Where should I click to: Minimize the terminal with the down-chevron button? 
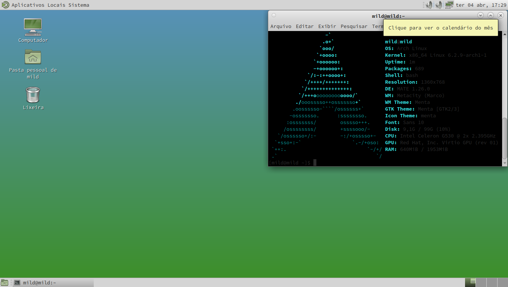(481, 15)
